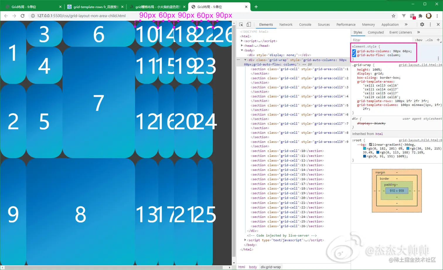Toggle the device toolbar icon

248,25
